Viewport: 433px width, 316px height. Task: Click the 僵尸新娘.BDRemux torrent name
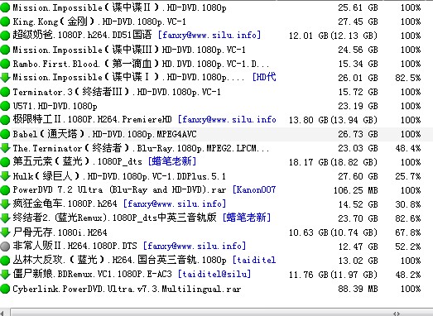pyautogui.click(x=92, y=275)
